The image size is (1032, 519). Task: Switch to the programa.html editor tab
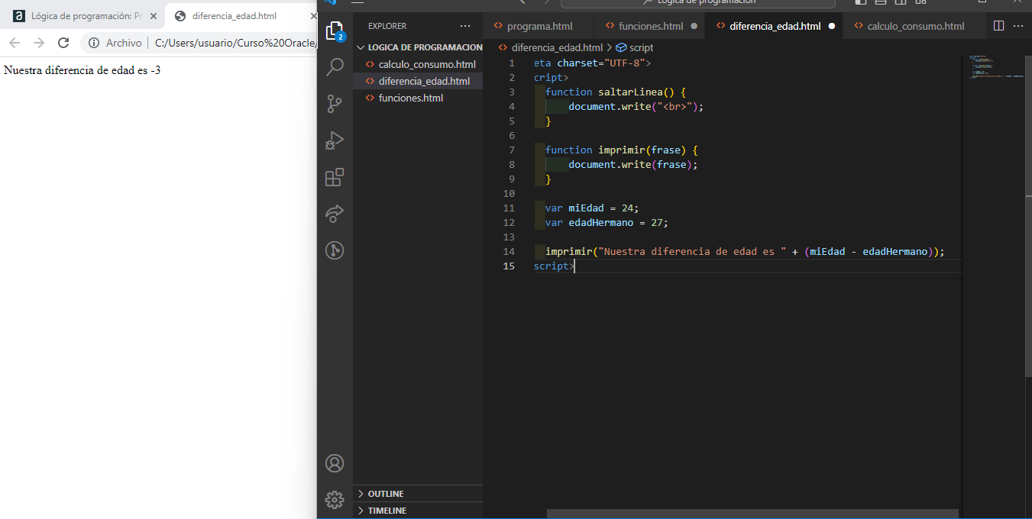[x=539, y=26]
